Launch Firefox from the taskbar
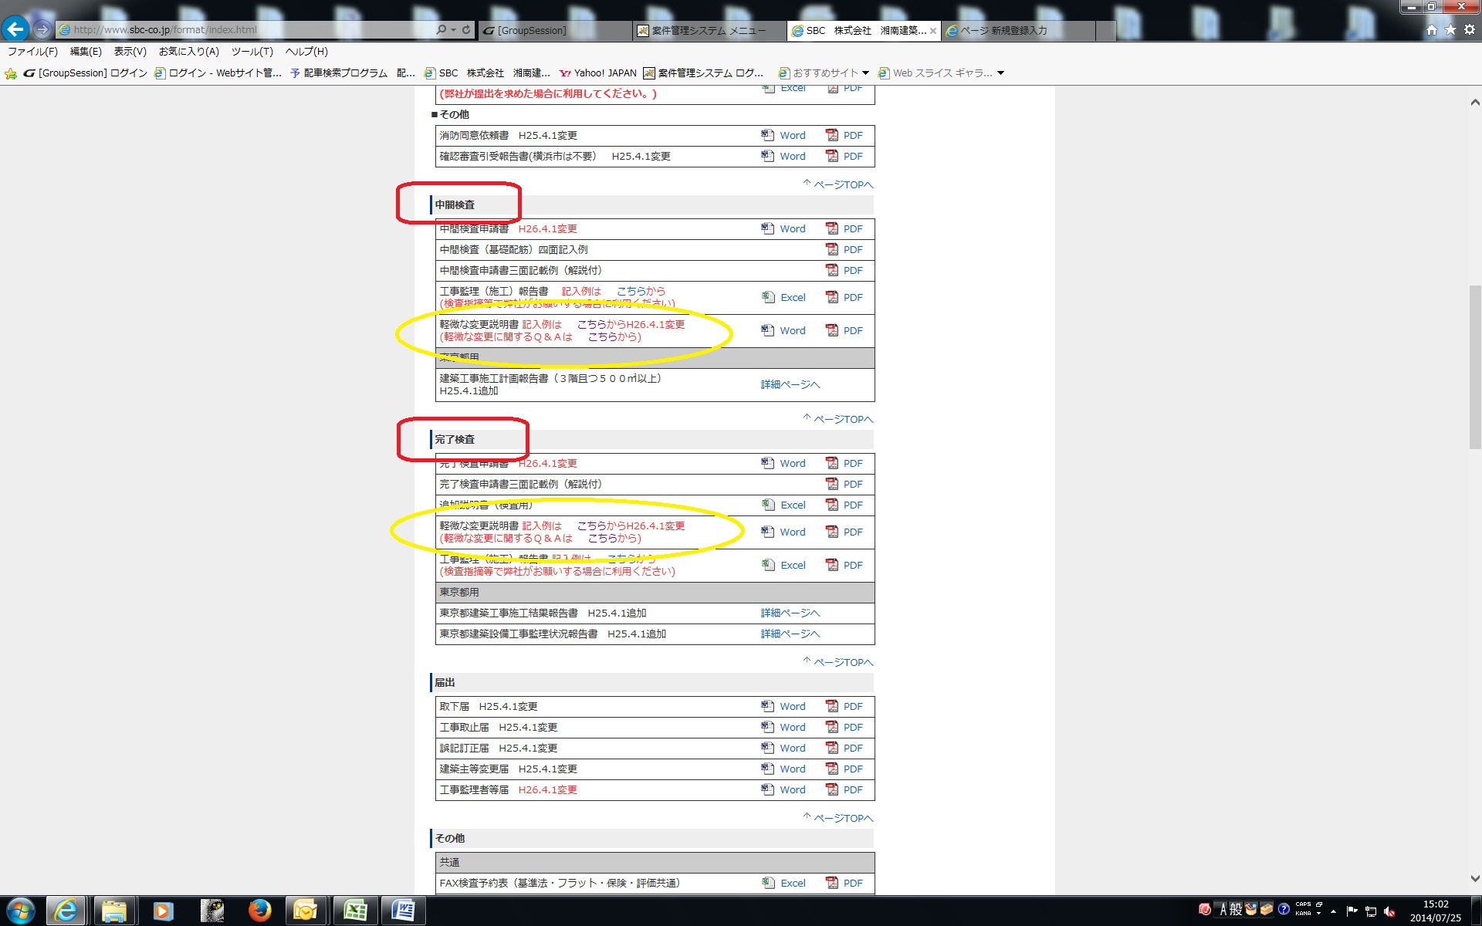The height and width of the screenshot is (926, 1482). [x=259, y=911]
